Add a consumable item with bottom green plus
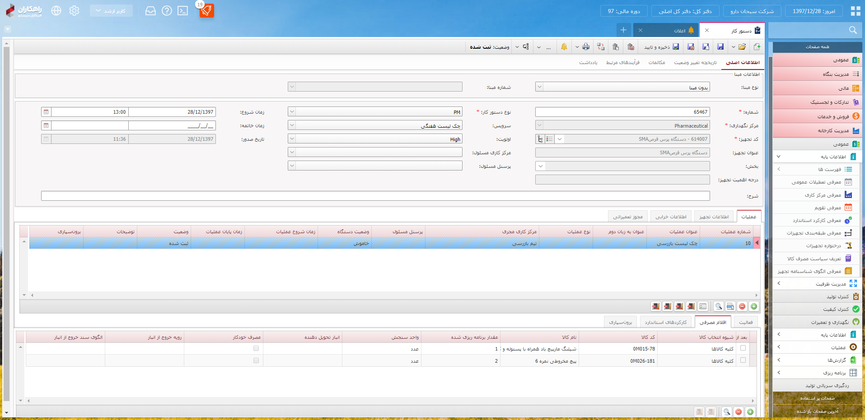The height and width of the screenshot is (420, 865). pyautogui.click(x=750, y=412)
